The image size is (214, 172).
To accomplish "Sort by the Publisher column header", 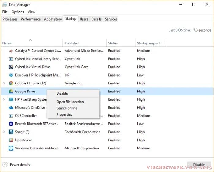I will tap(84, 43).
